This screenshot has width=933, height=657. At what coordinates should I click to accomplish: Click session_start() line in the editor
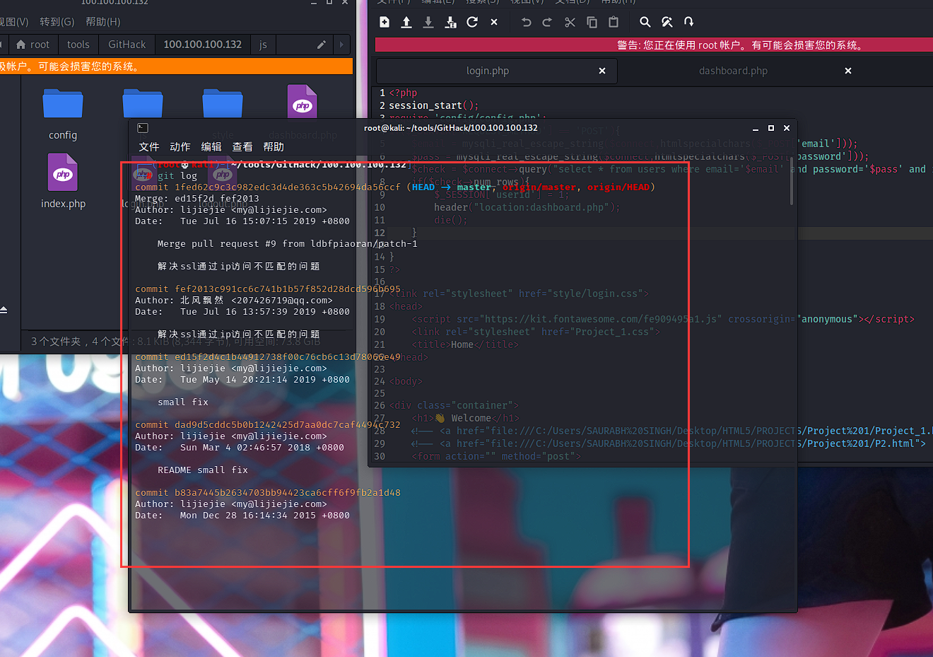tap(434, 105)
